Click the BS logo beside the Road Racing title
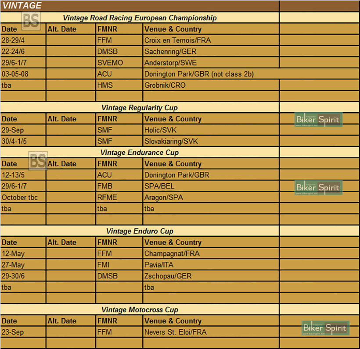Image resolution: width=360 pixels, height=349 pixels. (x=31, y=20)
